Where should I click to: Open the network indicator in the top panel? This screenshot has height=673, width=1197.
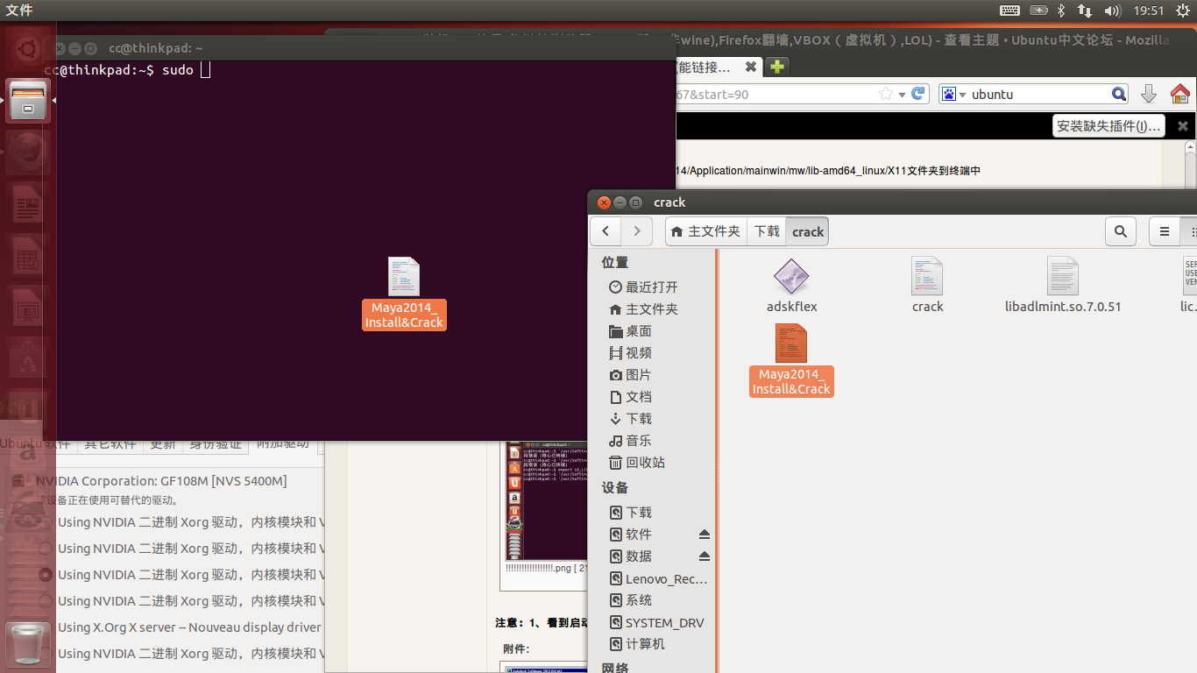[x=1085, y=11]
